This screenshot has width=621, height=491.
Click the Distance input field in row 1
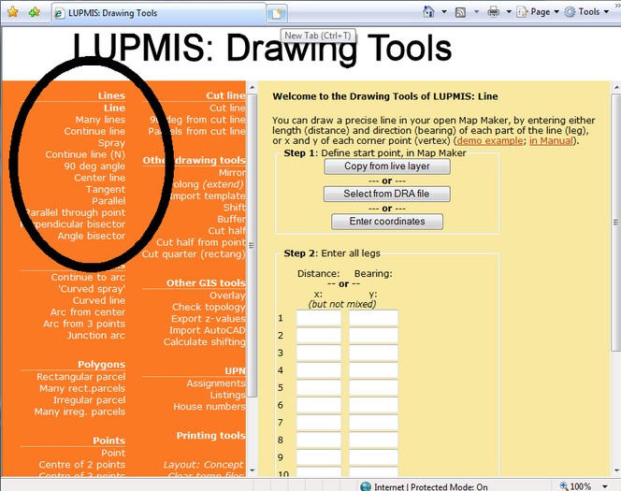pos(319,318)
